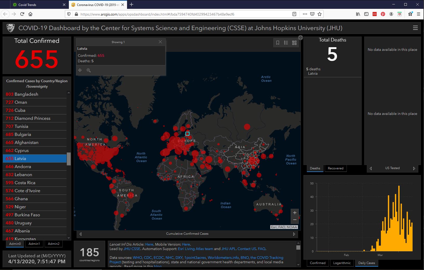Viewport: 424px width, 270px height.
Task: Open the Esri Living Atlas team link
Action: (196, 249)
